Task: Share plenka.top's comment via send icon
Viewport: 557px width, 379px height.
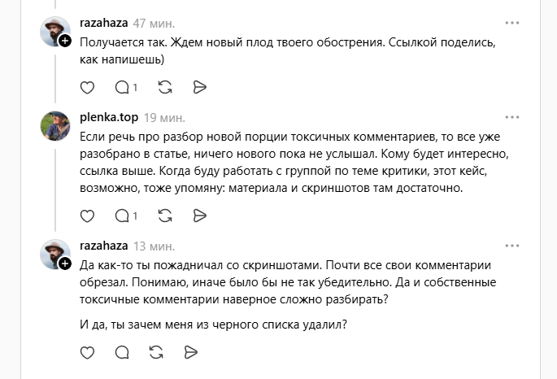Action: coord(200,216)
